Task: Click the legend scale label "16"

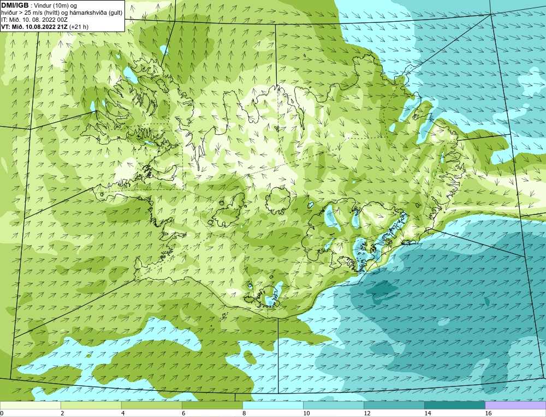Action: pos(488,413)
